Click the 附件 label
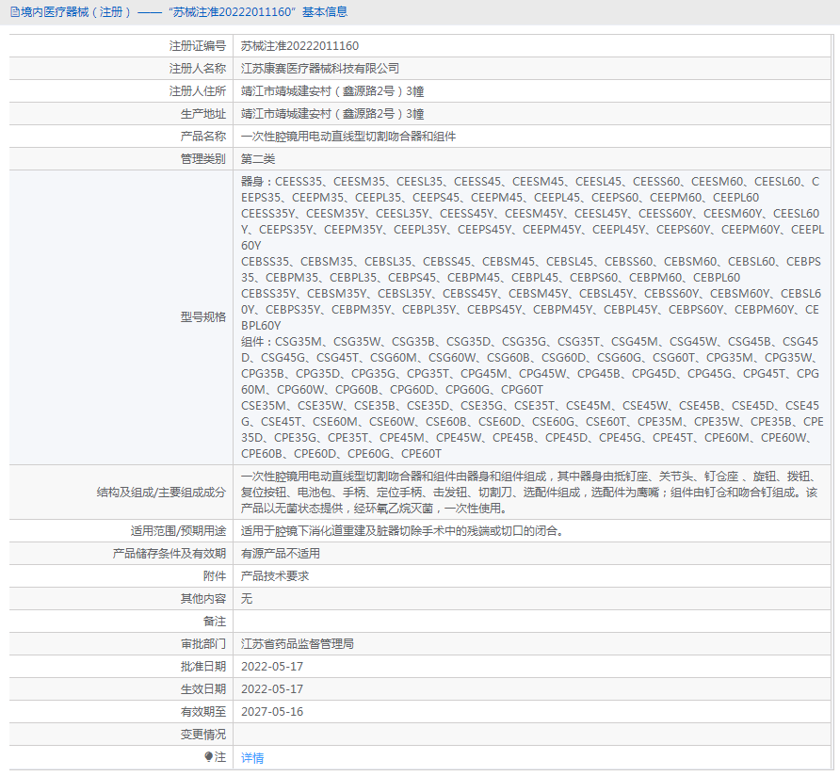840x776 pixels. (x=215, y=575)
